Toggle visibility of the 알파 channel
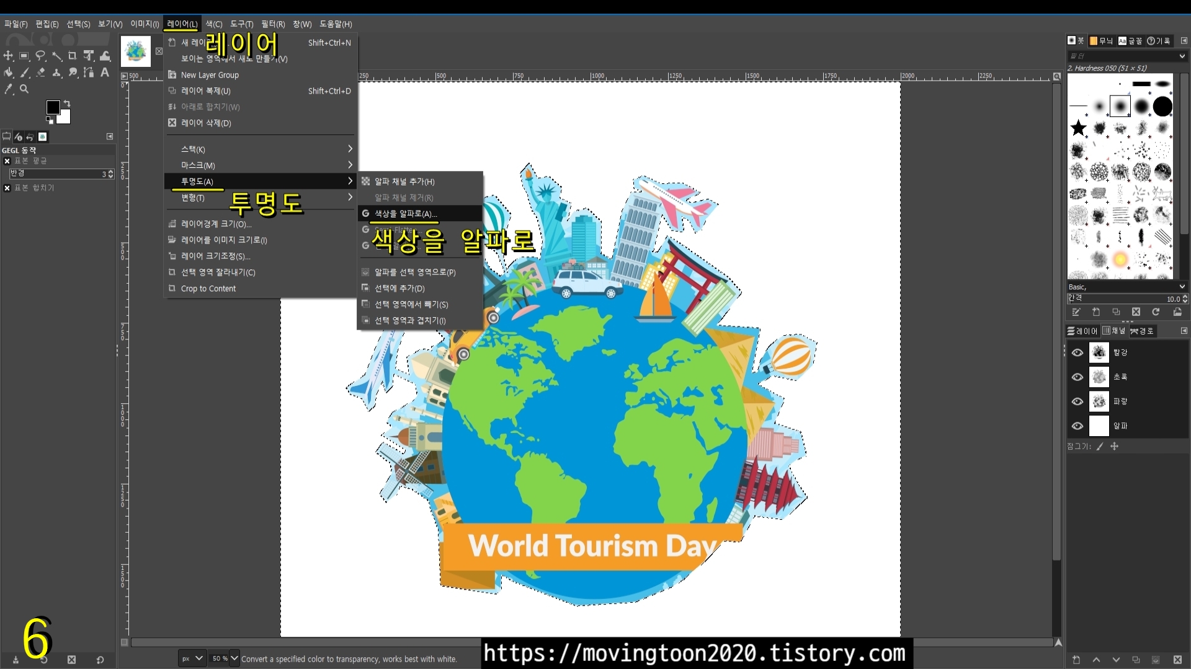The image size is (1191, 669). [1077, 426]
